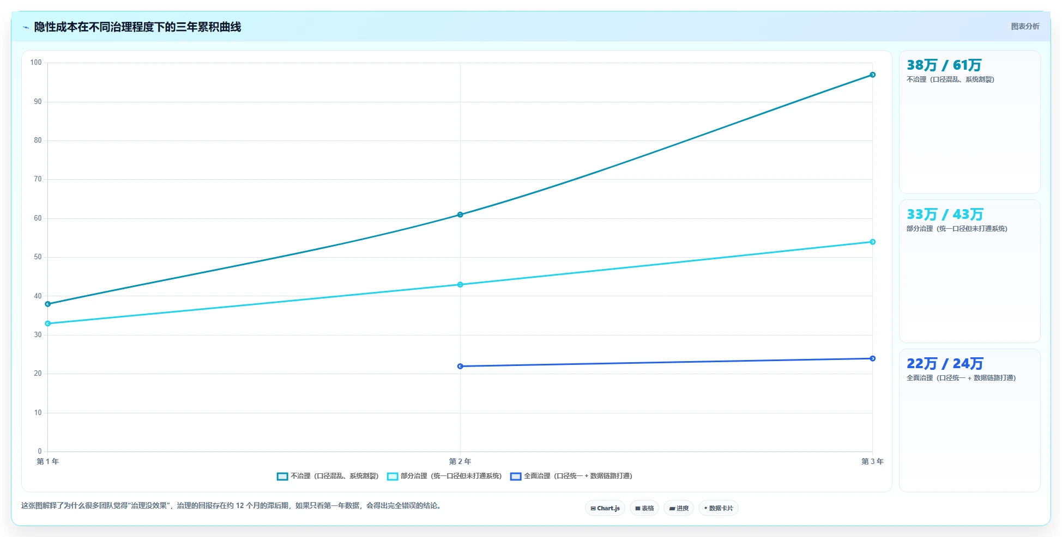This screenshot has height=537, width=1062.
Task: Click the card title 隐性成本在不同治理程度下的三年累积曲线
Action: [x=137, y=27]
